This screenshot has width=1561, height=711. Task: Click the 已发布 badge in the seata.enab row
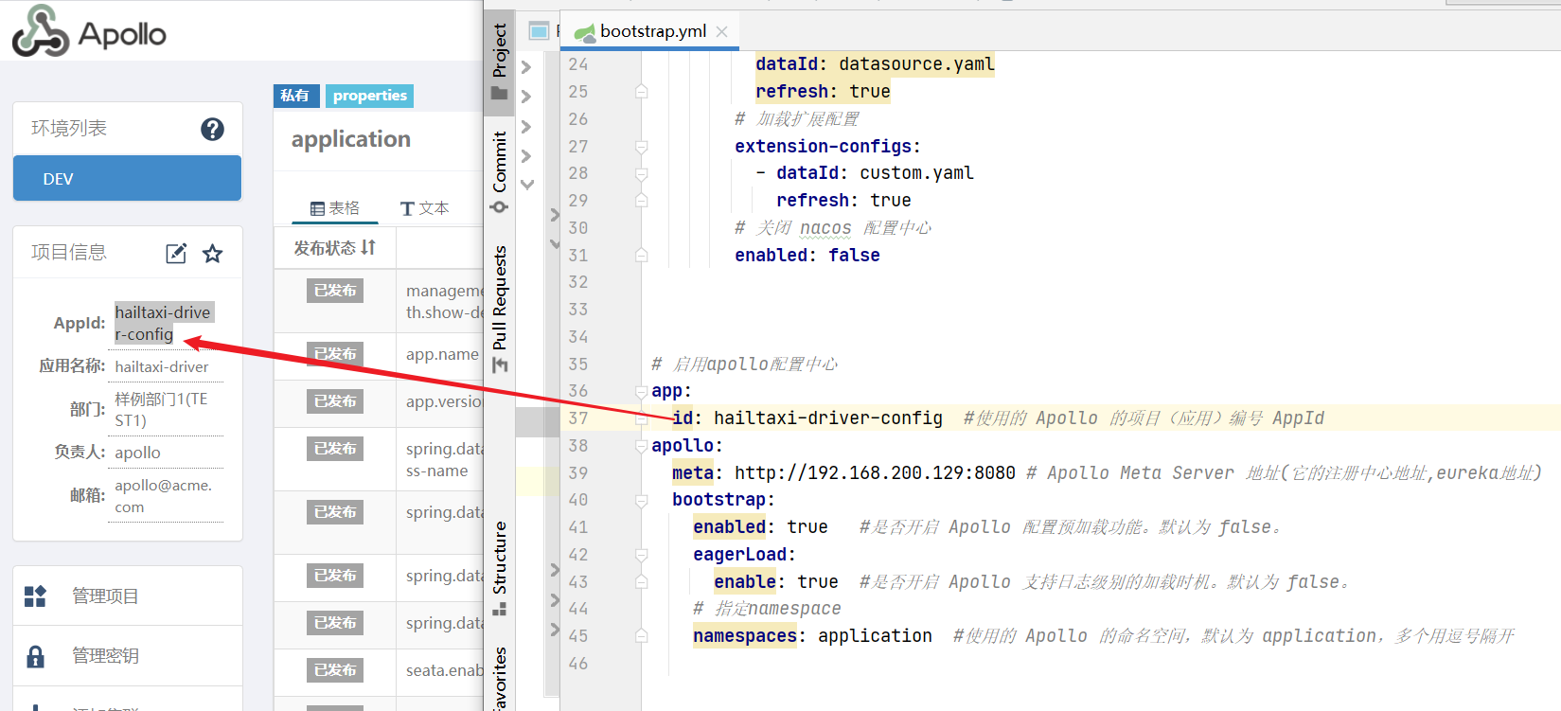point(335,670)
